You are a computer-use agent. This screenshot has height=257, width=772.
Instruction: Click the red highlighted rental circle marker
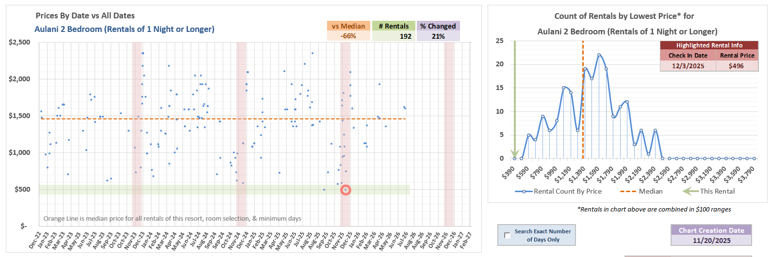(x=345, y=190)
